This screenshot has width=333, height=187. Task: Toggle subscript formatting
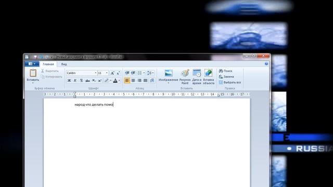pos(94,81)
